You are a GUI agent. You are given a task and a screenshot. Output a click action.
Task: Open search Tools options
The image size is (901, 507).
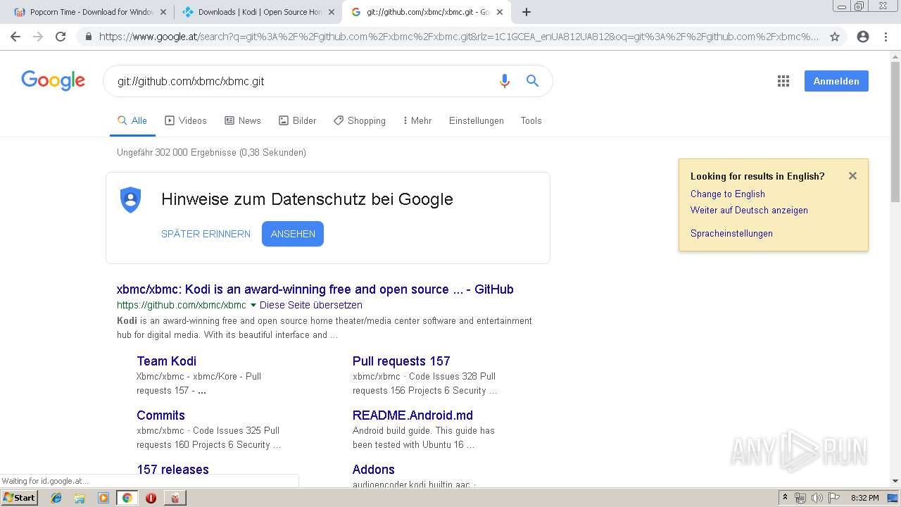pos(531,120)
